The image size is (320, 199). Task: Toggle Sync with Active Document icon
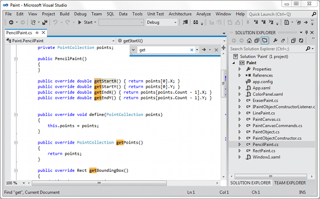[265, 41]
